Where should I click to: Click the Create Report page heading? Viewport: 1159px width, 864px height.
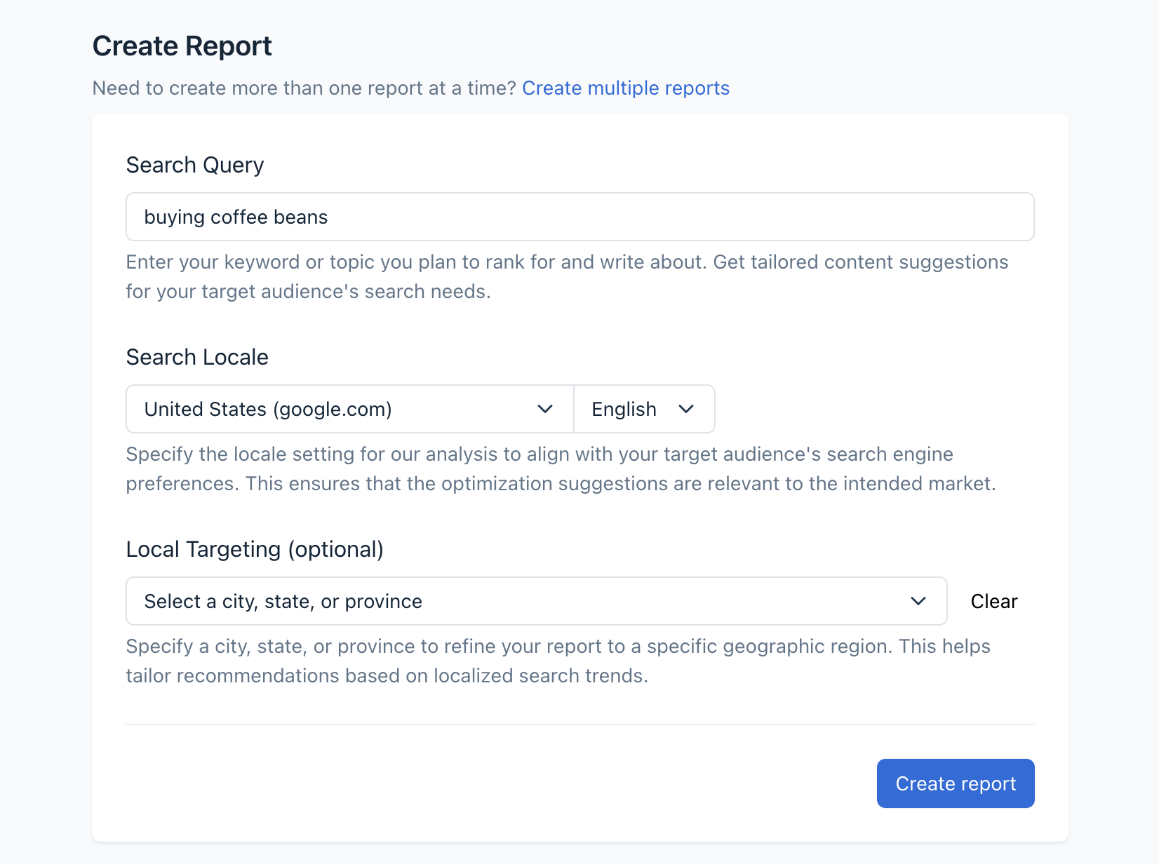coord(182,46)
